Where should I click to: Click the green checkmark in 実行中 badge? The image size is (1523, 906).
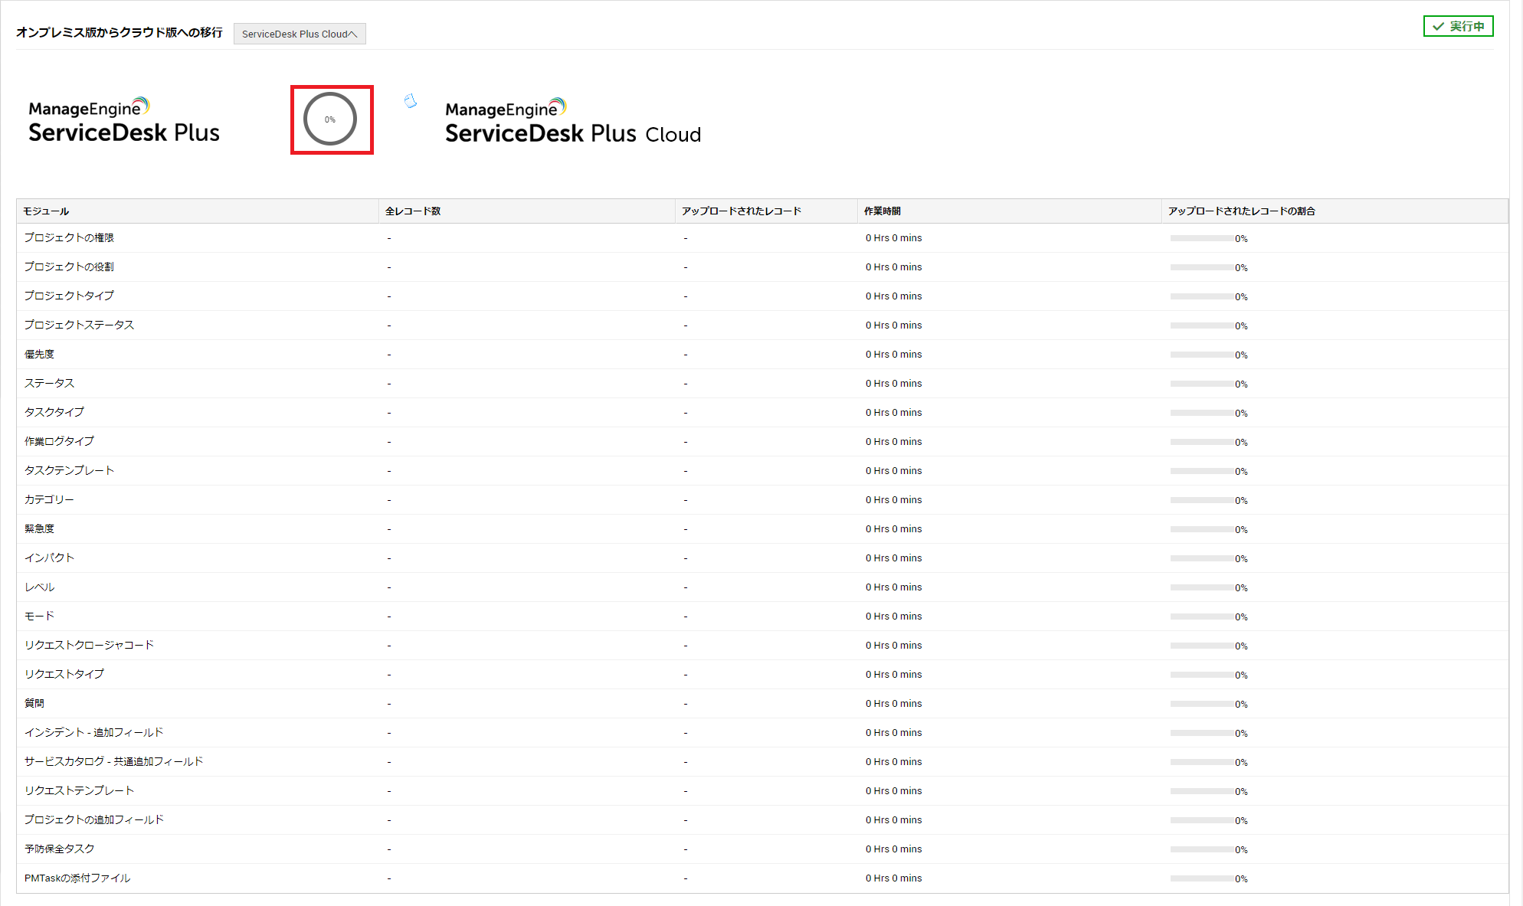(x=1438, y=27)
